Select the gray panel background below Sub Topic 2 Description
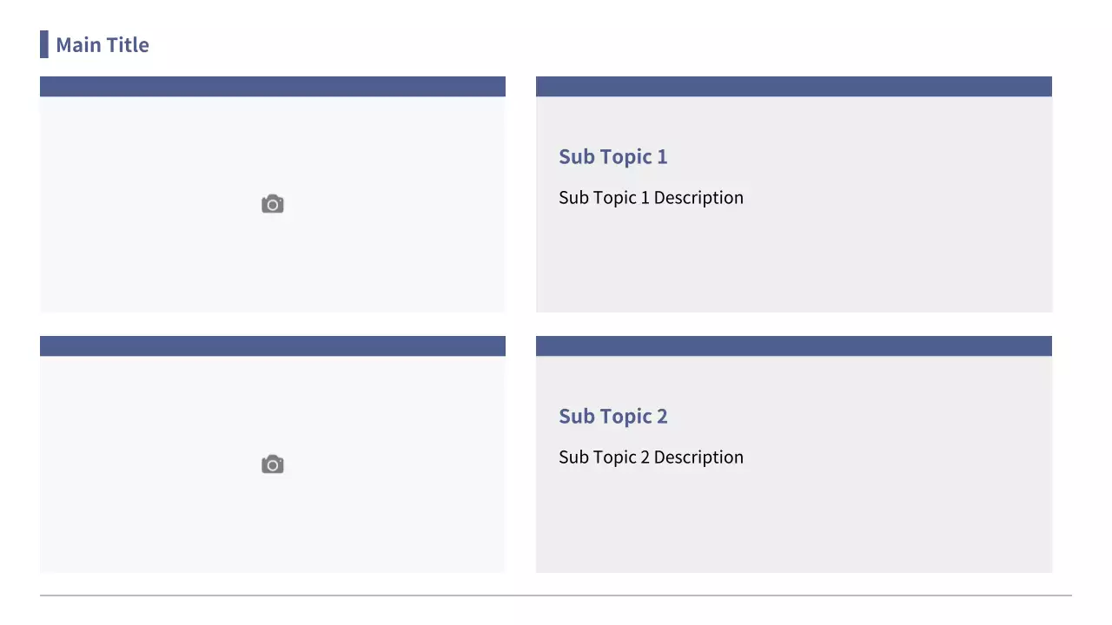1112x625 pixels. pos(793,525)
